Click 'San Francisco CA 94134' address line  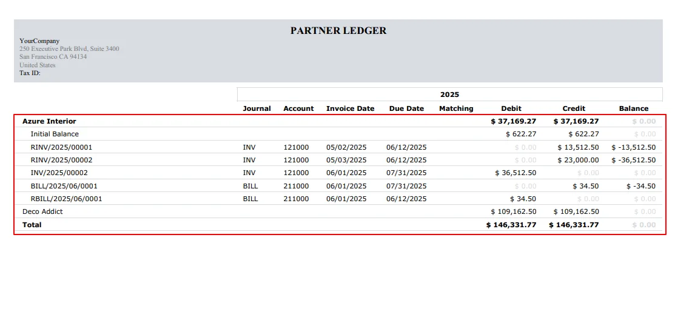pos(53,56)
